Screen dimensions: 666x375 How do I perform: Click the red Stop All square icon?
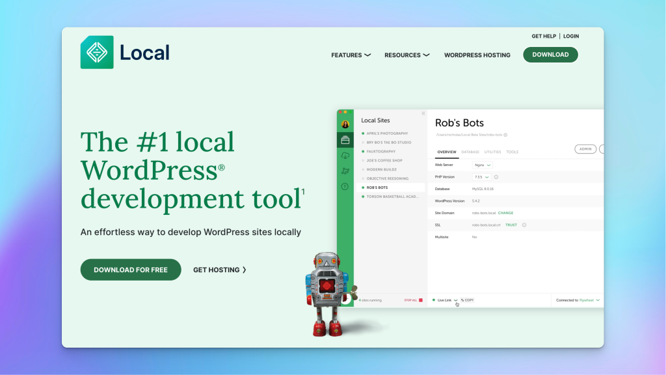pos(421,300)
